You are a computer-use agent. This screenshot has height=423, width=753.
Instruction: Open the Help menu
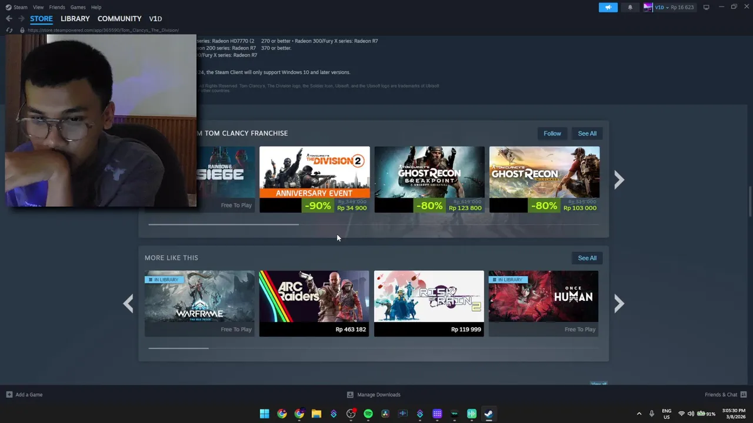point(96,7)
